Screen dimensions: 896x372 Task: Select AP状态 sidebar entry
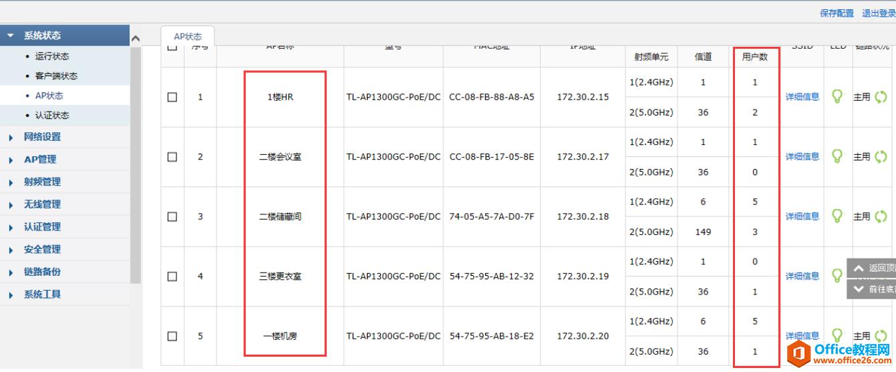tap(49, 96)
